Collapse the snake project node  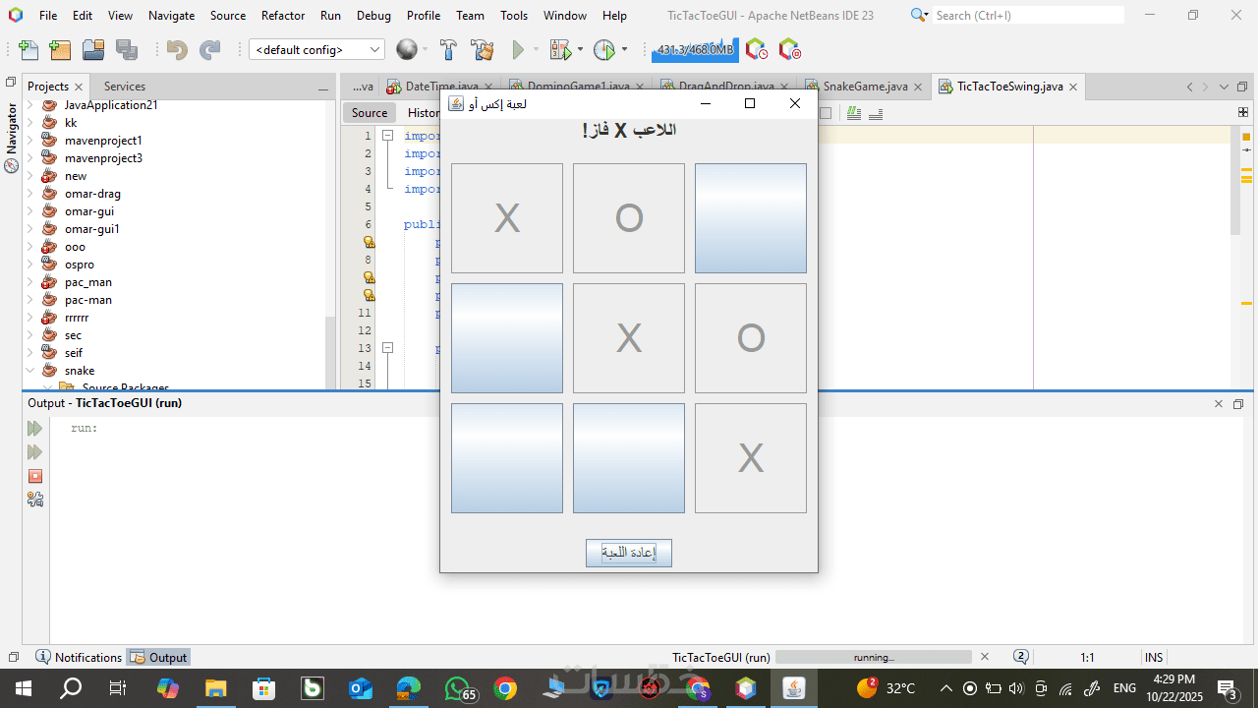click(x=29, y=371)
